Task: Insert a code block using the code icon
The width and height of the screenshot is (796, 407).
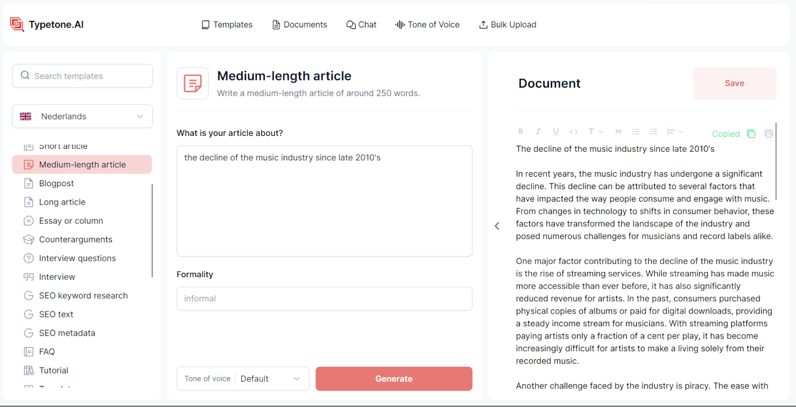Action: (574, 131)
